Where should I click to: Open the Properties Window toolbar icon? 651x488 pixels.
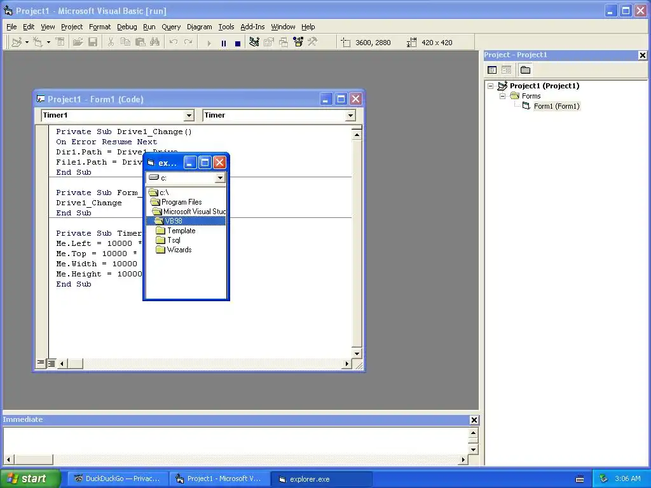[x=269, y=42]
